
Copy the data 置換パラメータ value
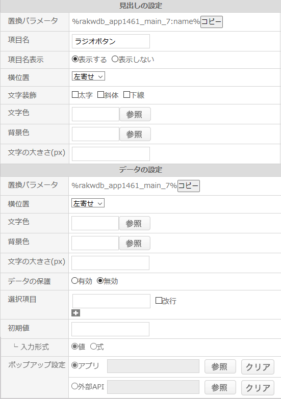tap(189, 186)
